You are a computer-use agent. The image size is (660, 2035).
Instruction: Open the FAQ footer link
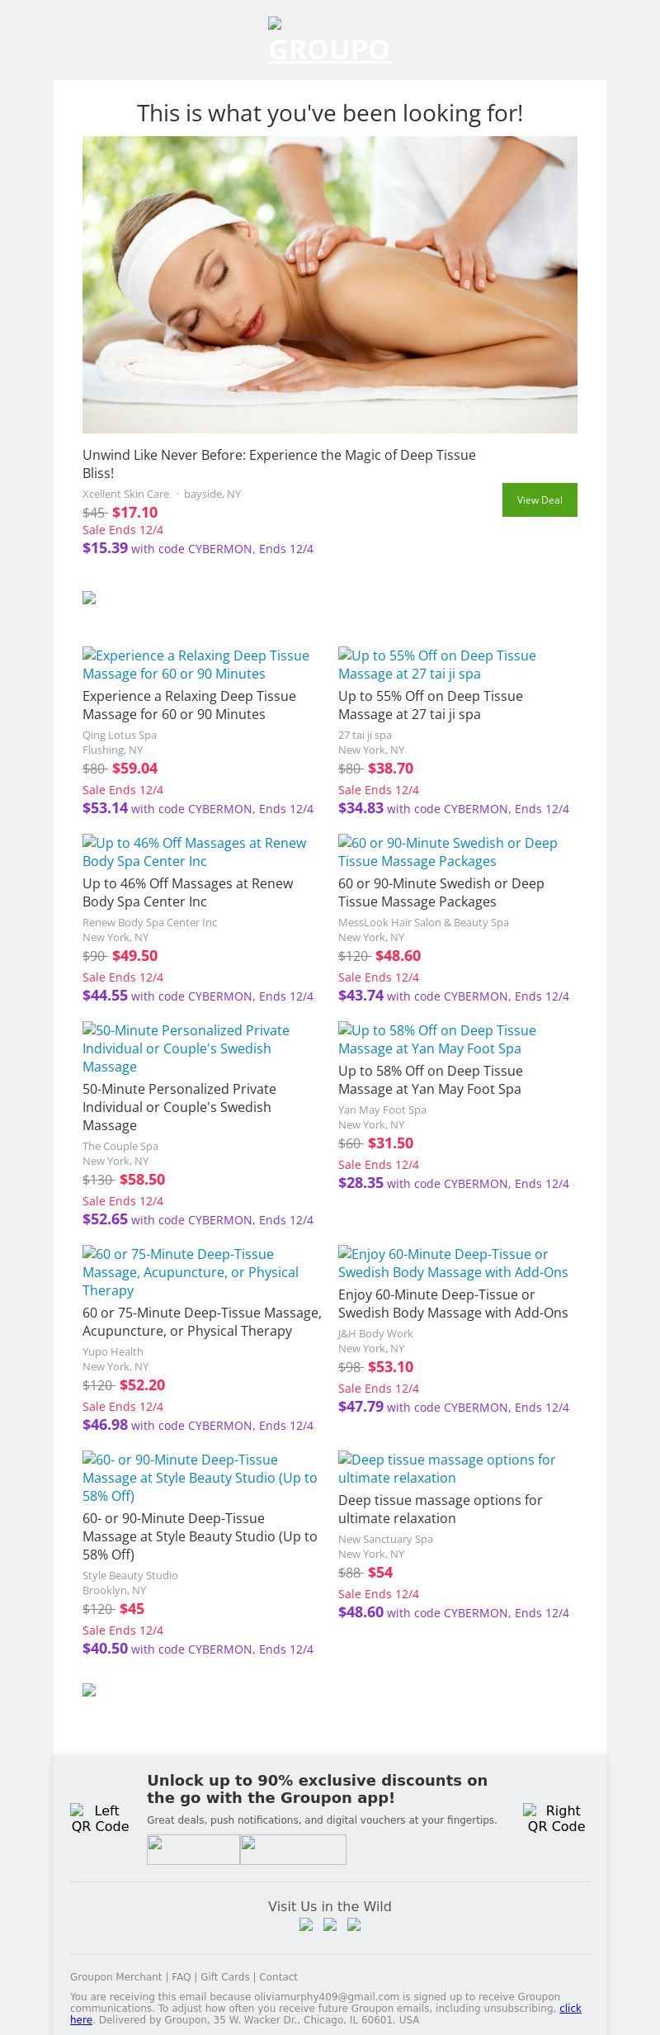(181, 1976)
